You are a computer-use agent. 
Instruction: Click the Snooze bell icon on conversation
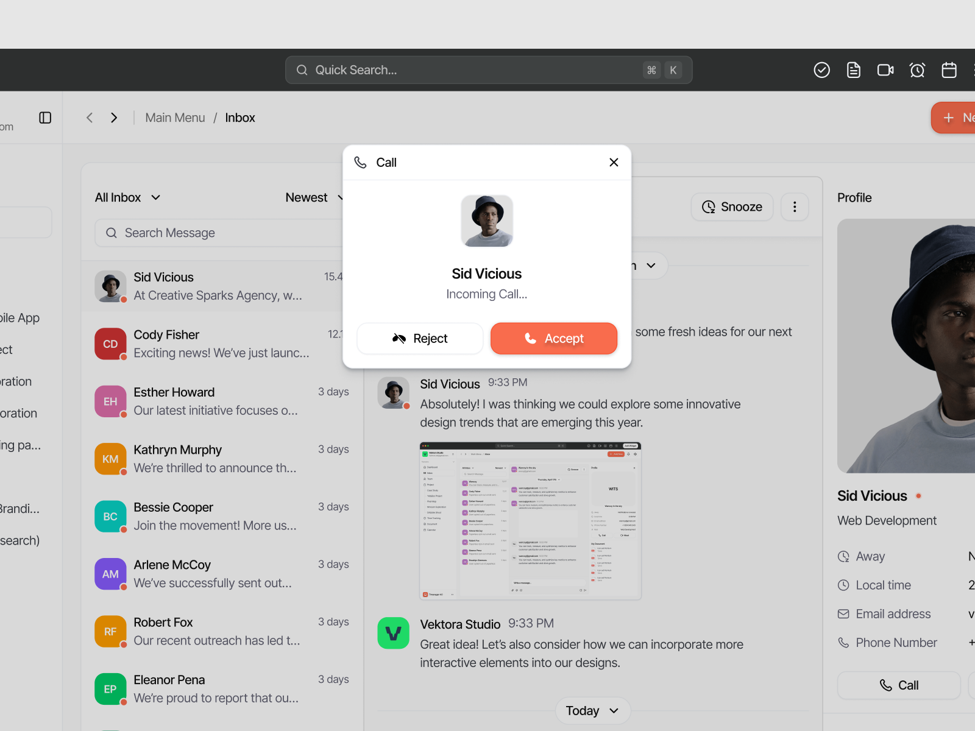[x=709, y=207]
